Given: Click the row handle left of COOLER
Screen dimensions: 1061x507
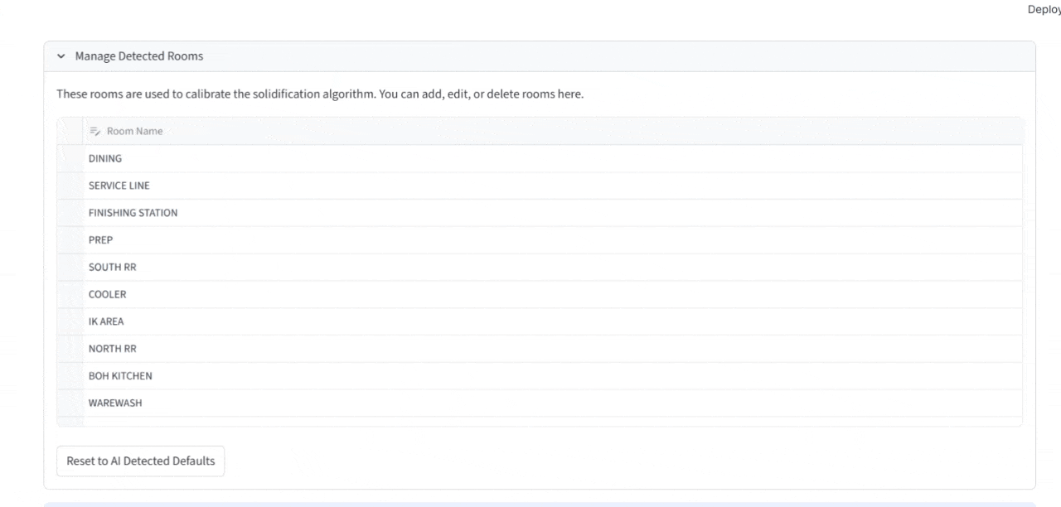Looking at the screenshot, I should click(70, 294).
